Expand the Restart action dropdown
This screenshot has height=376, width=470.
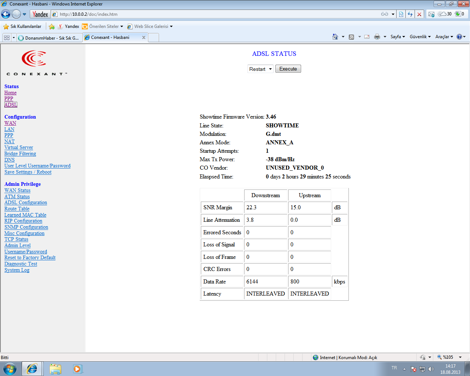pyautogui.click(x=260, y=69)
